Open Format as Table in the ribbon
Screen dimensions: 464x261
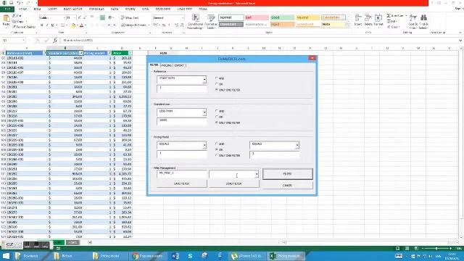(211, 22)
